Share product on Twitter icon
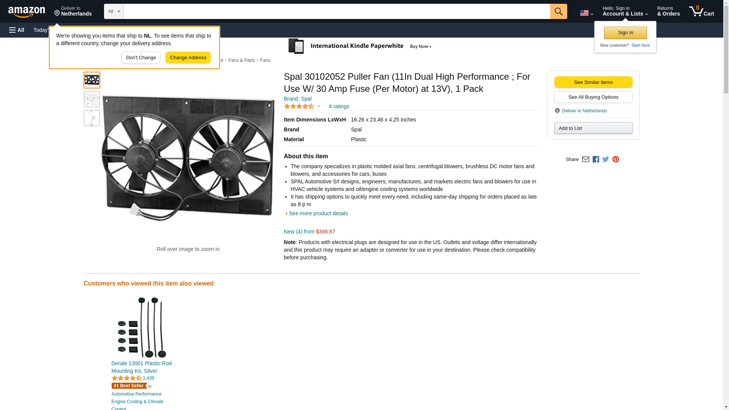Image resolution: width=729 pixels, height=410 pixels. [606, 159]
